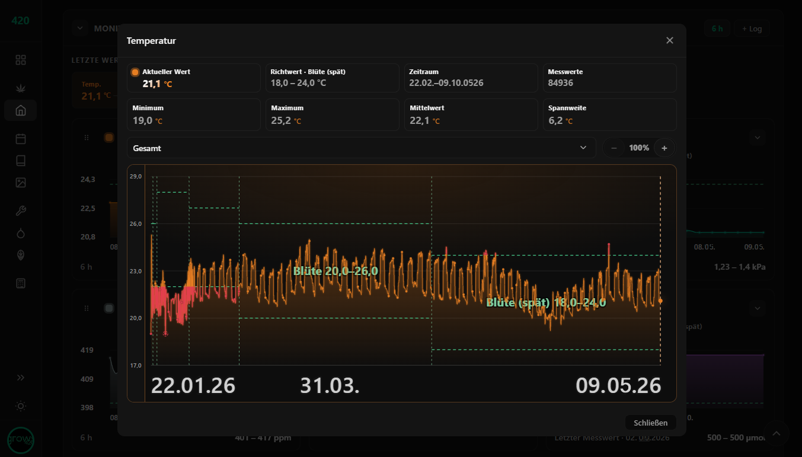Open the Gesamt time range dropdown
Viewport: 802px width, 457px height.
coord(362,148)
